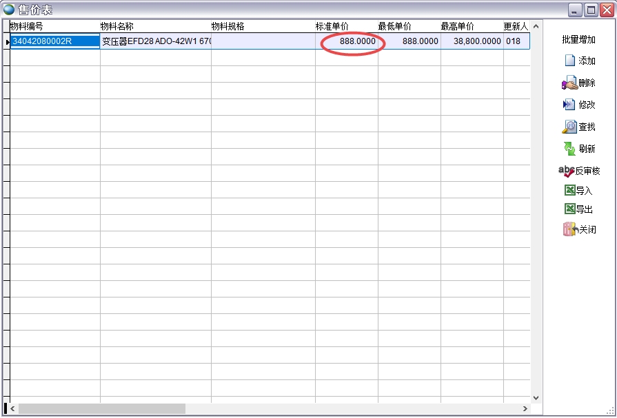Click the 修改 (Modify) icon
617x418 pixels.
(x=569, y=105)
